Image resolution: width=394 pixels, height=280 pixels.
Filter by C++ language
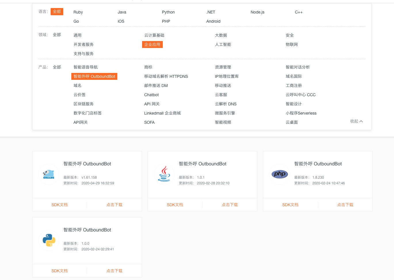pyautogui.click(x=299, y=12)
